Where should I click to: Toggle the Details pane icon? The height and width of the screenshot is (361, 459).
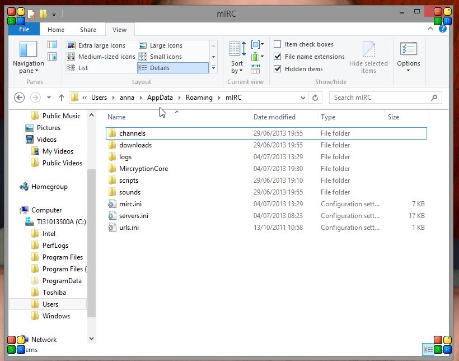[x=52, y=56]
